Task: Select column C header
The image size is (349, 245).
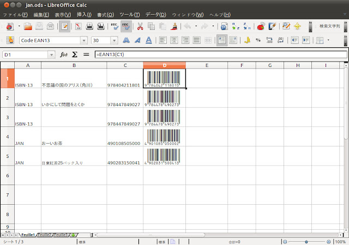Action: (125, 65)
